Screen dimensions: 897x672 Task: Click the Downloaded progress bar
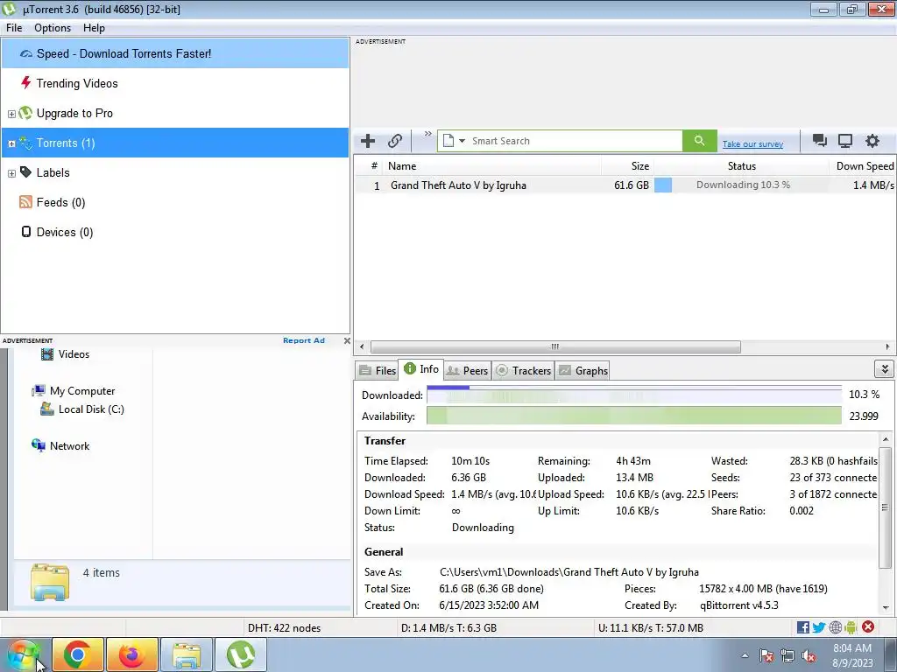point(634,395)
